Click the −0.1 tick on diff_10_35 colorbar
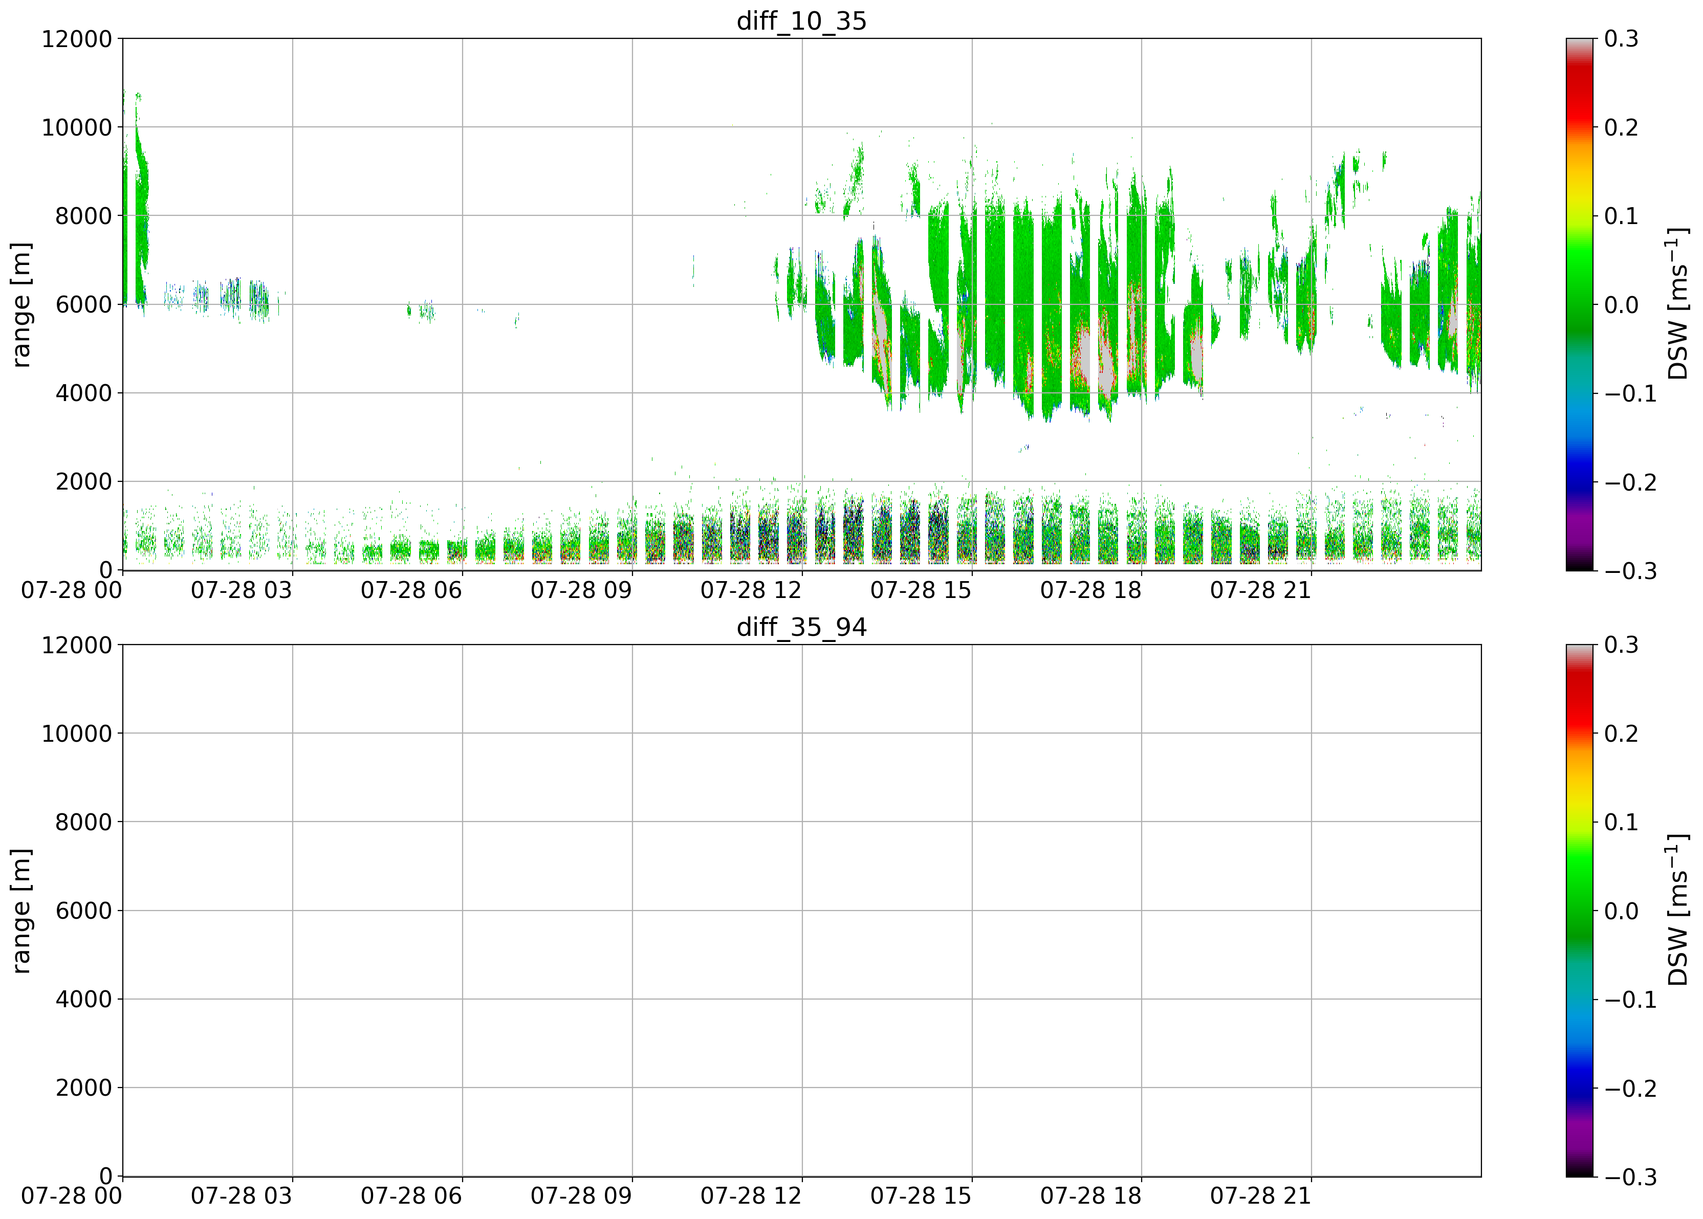1703x1219 pixels. coord(1631,392)
